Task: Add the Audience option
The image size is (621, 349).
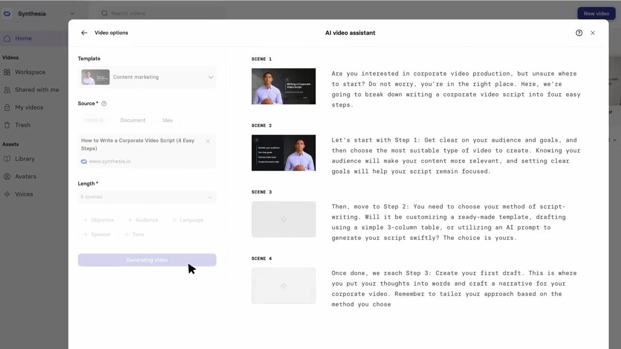Action: [x=143, y=220]
